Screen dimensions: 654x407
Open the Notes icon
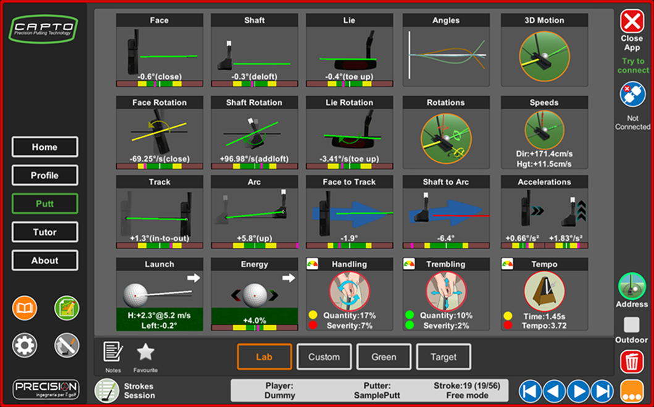tap(113, 353)
